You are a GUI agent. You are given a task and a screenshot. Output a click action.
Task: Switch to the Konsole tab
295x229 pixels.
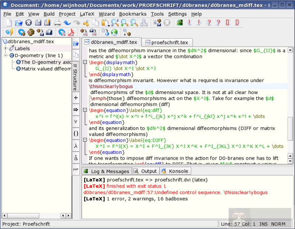176,171
